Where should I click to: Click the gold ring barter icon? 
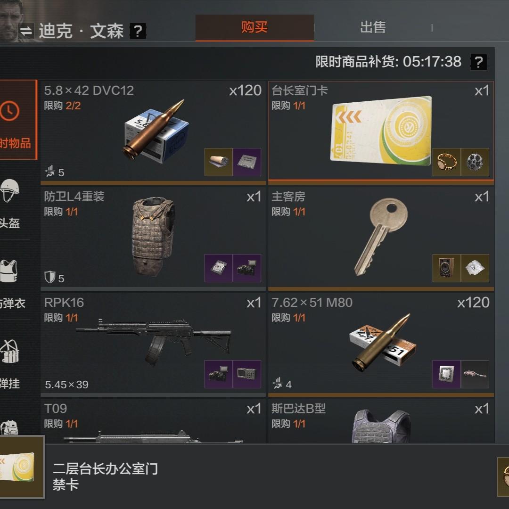[447, 162]
